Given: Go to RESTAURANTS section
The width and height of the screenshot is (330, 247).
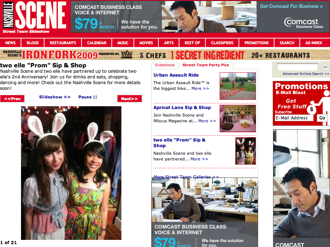Looking at the screenshot, I should [63, 43].
